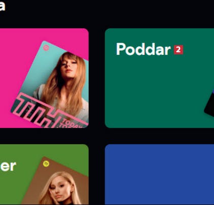Screen dimensions: 214x205
Task: Click the 'TODAY' text on the teal cover
Action: pyautogui.click(x=72, y=123)
